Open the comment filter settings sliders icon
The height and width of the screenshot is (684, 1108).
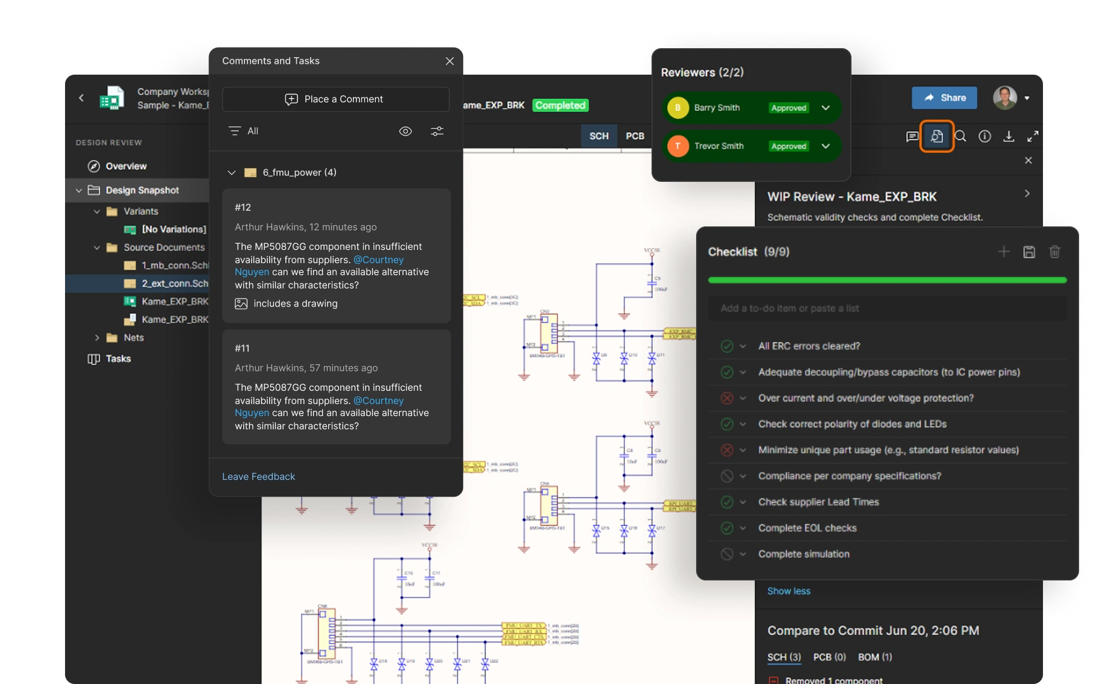pyautogui.click(x=437, y=131)
